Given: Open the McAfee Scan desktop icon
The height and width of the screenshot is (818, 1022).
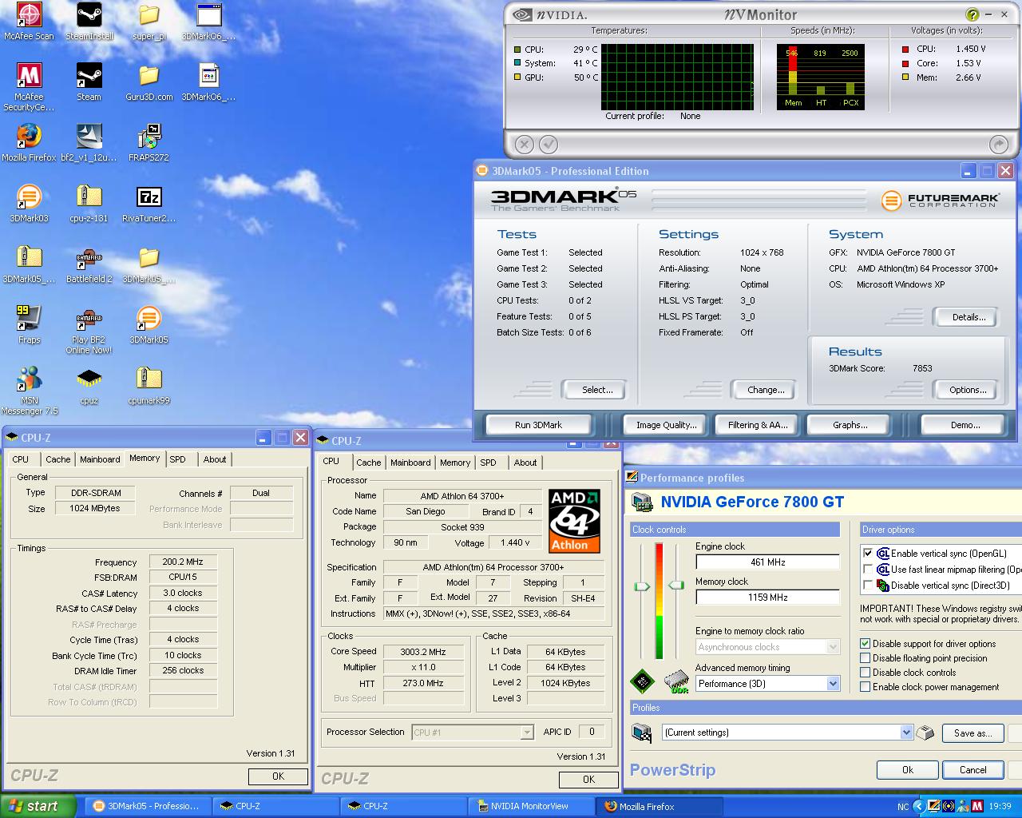Looking at the screenshot, I should (x=29, y=22).
